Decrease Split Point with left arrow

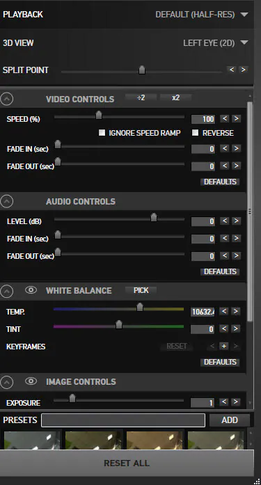232,70
